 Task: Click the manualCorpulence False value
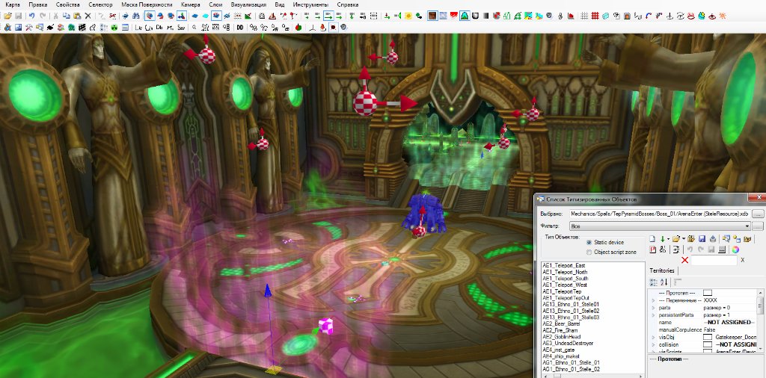point(709,329)
